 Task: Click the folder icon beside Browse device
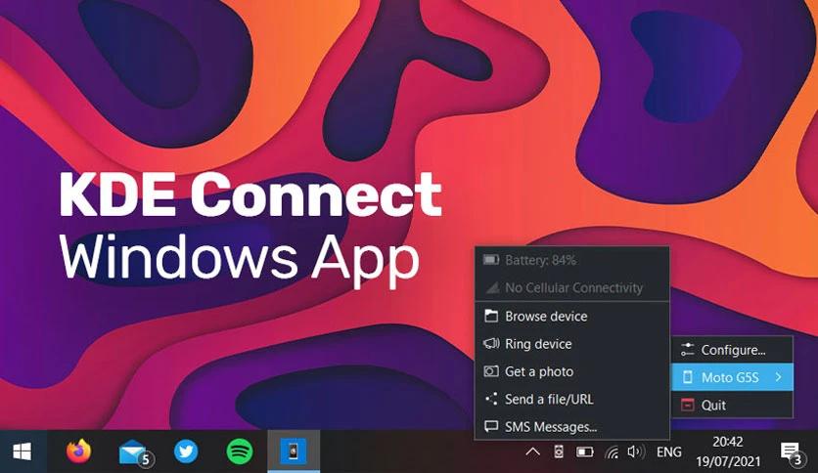tap(491, 316)
